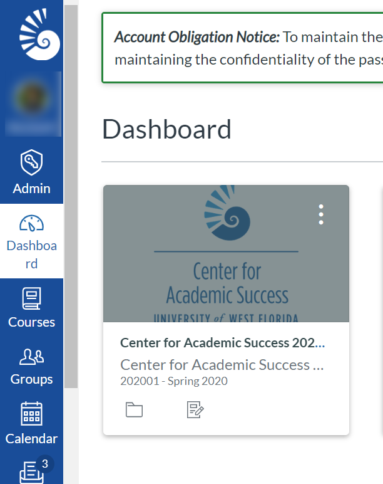Select the Dashboard speedometer icon
Viewport: 383px width, 484px height.
click(x=31, y=223)
